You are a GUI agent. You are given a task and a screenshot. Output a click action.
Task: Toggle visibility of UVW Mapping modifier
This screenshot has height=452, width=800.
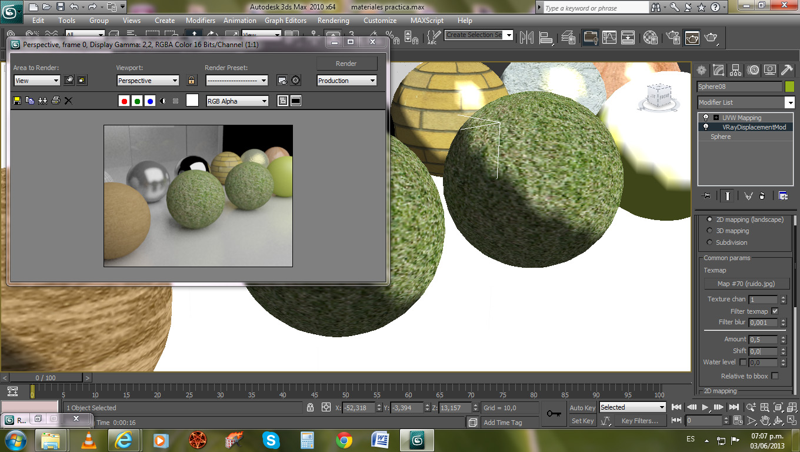[706, 118]
